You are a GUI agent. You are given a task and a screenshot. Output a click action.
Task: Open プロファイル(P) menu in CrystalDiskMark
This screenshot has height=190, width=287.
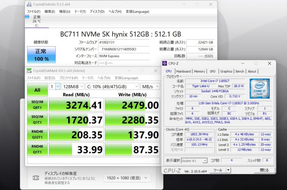[69, 78]
